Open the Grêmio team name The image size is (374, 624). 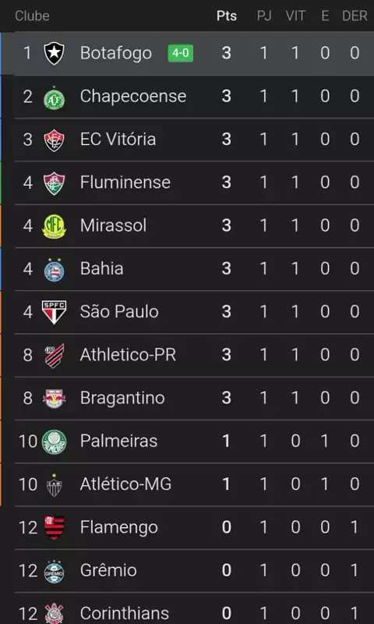point(108,570)
